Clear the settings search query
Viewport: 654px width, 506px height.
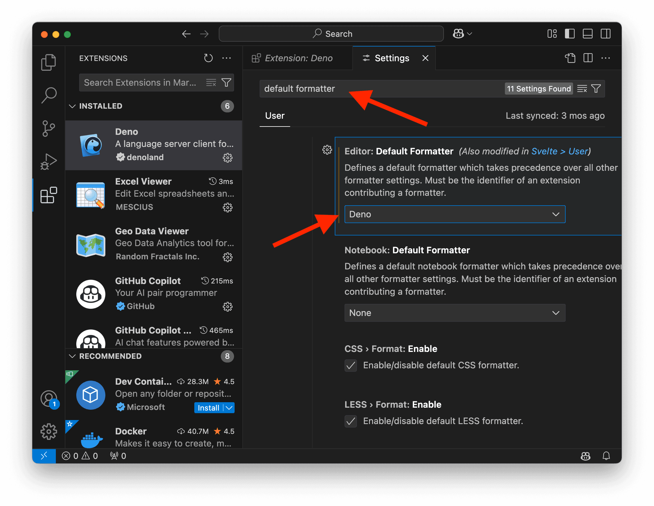581,89
